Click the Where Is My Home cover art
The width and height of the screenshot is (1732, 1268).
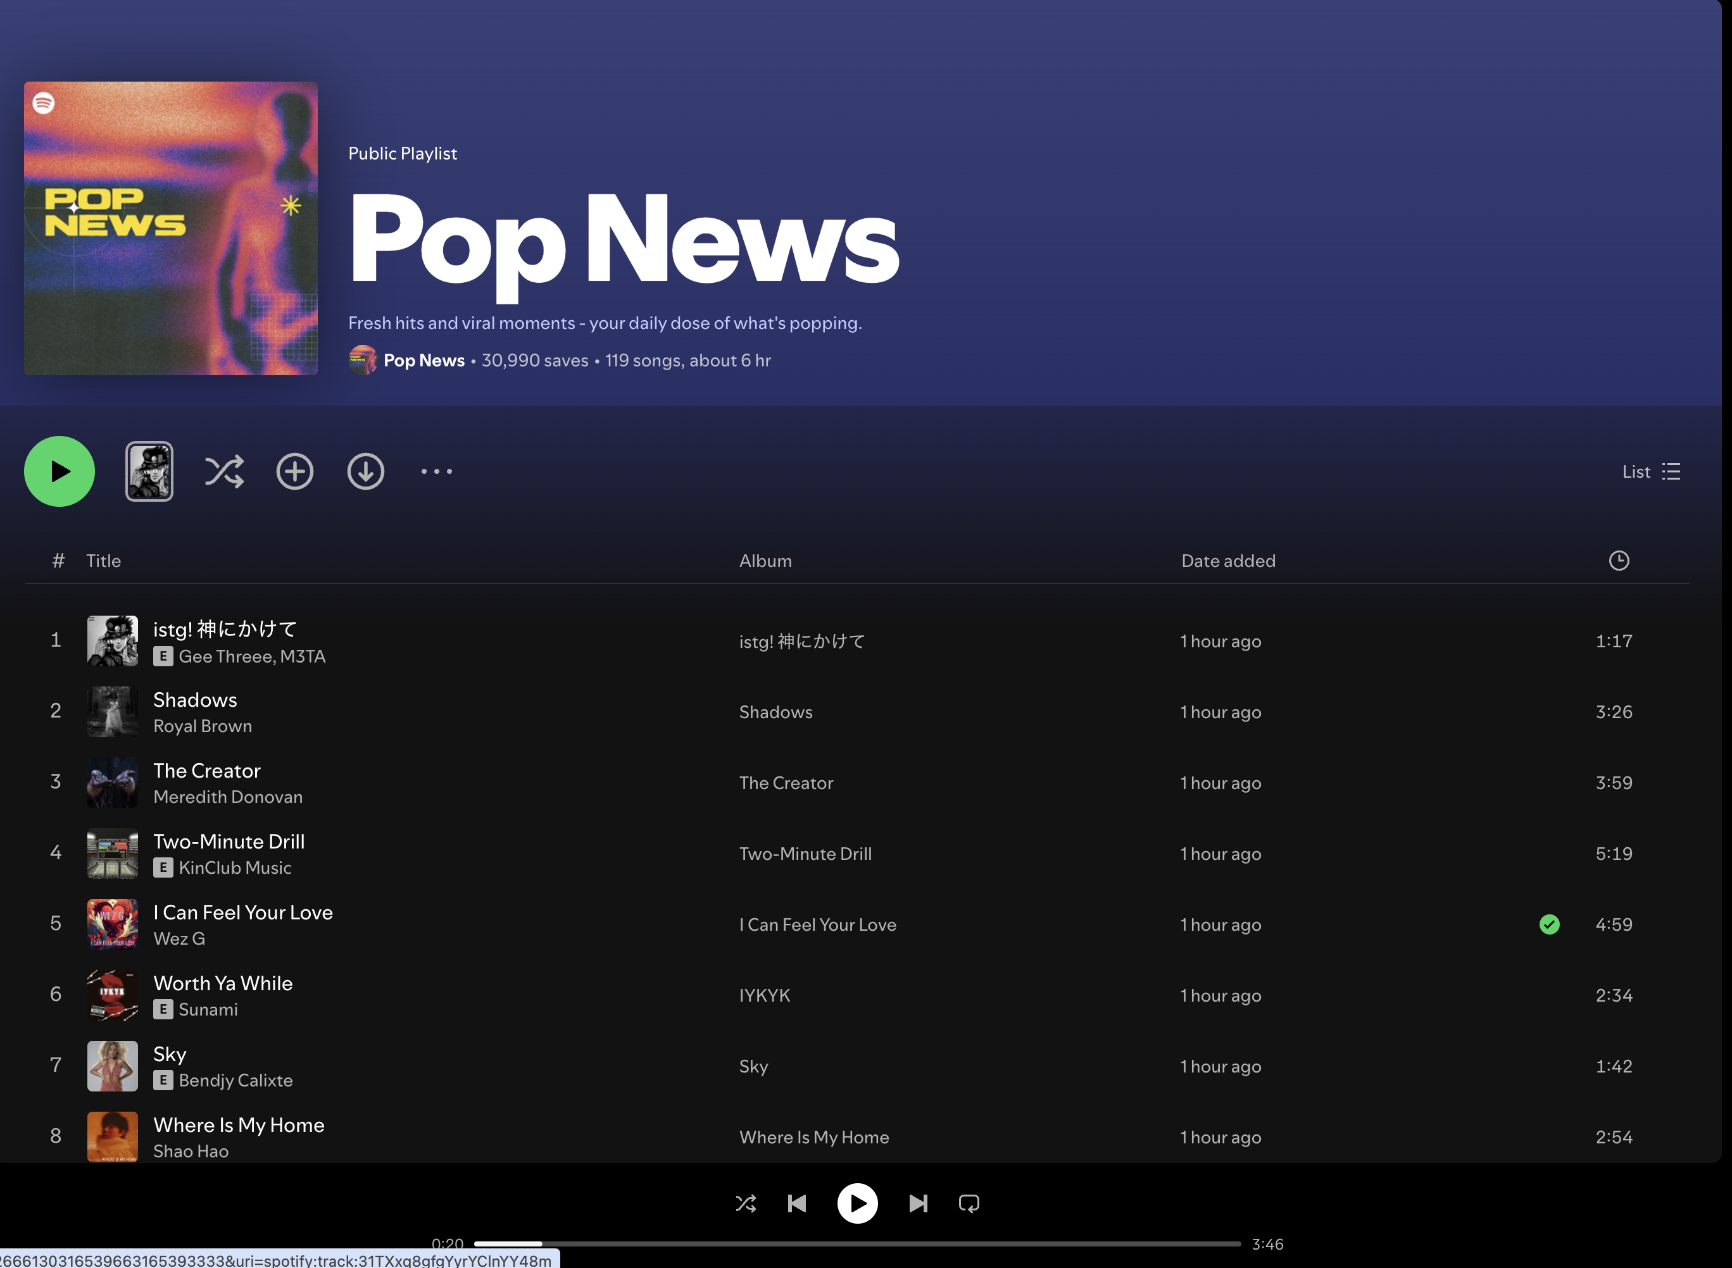click(x=112, y=1137)
